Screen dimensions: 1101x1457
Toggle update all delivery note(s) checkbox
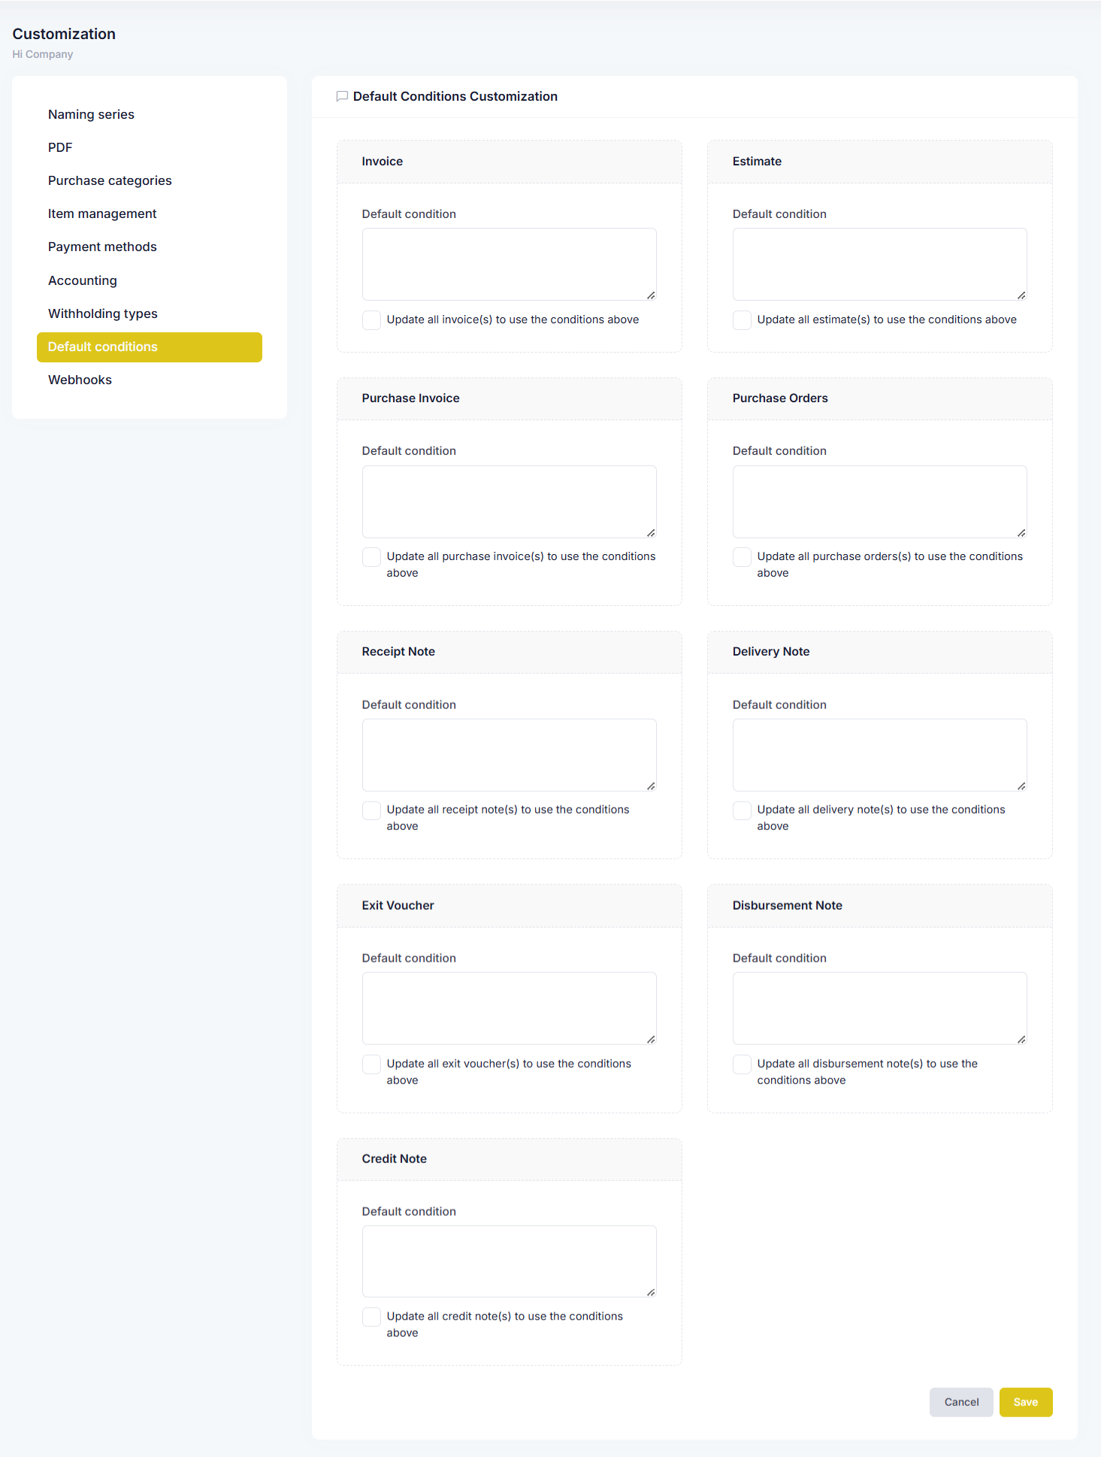click(x=742, y=810)
